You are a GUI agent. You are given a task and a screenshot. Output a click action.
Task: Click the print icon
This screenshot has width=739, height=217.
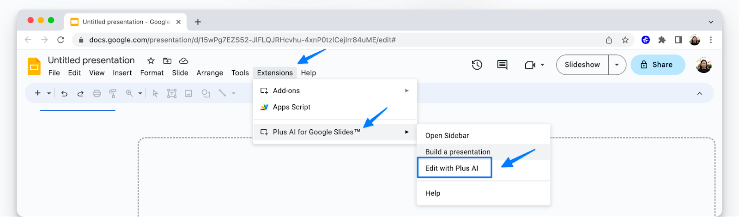pos(97,93)
